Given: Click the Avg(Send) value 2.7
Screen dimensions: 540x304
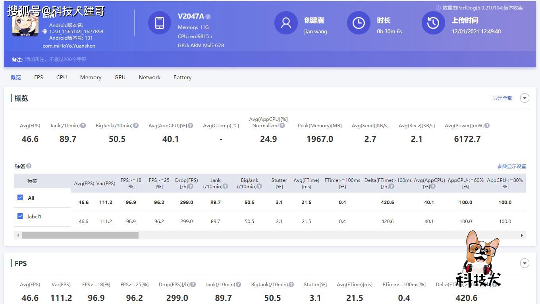Looking at the screenshot, I should click(370, 139).
